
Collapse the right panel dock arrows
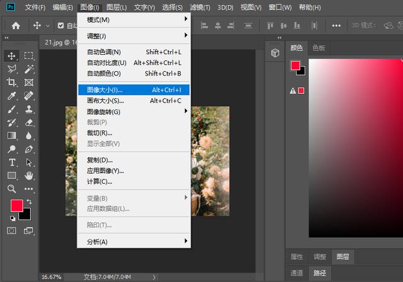280,38
